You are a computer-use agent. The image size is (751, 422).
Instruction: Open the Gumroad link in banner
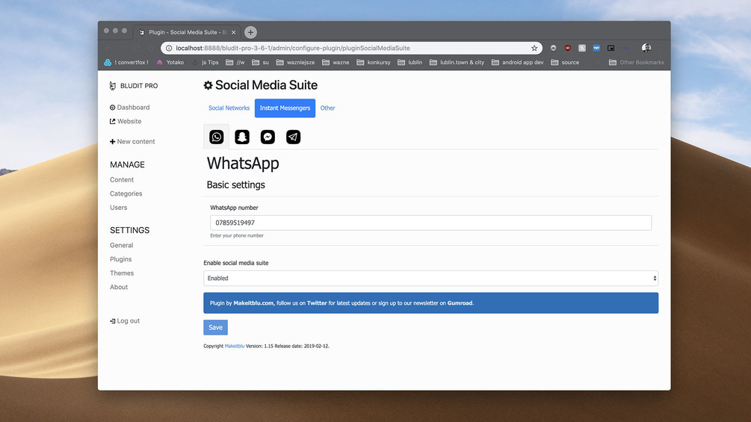(460, 302)
